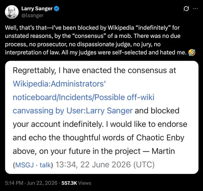Click the blue verified checkmark badge
This screenshot has height=191, width=203.
coord(56,9)
